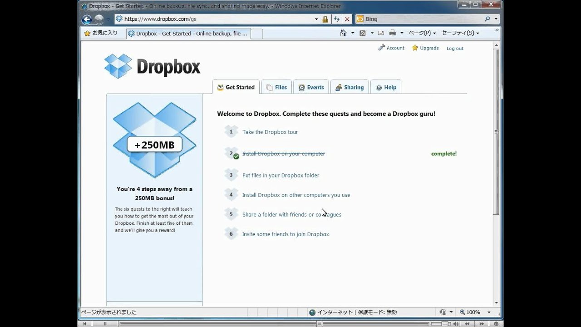Open the セーフティ(S) menu
Image resolution: width=581 pixels, height=327 pixels.
pos(461,33)
